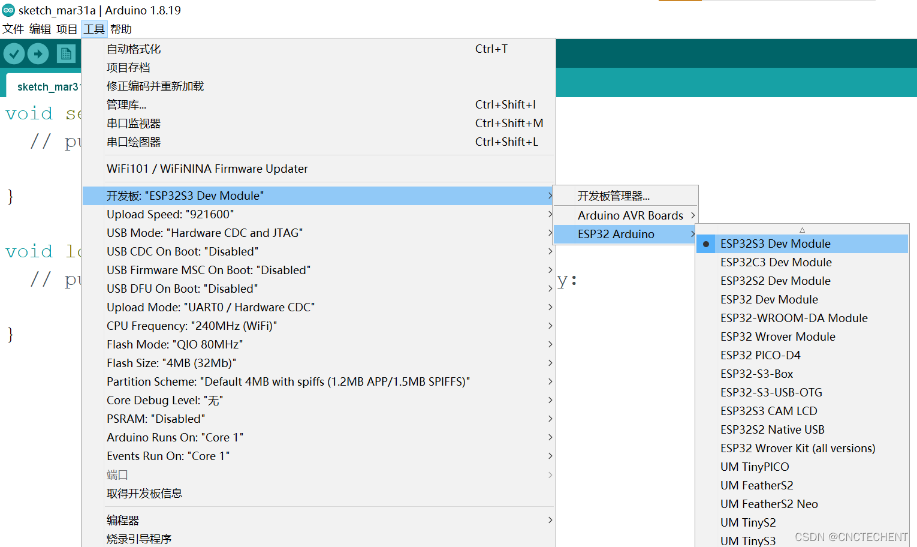This screenshot has height=547, width=917.
Task: Click the Verify checkmark toolbar icon
Action: coord(14,54)
